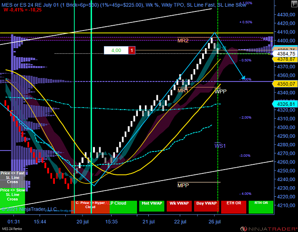298x232 pixels.
Task: Click 4430,00 on the price axis
Action: (286, 15)
